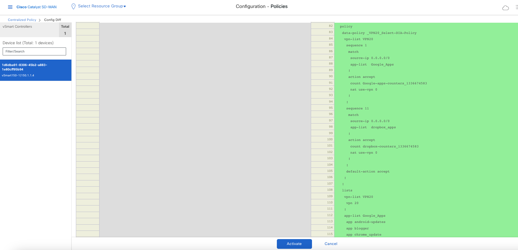The width and height of the screenshot is (518, 250).
Task: Click the default-action accept line
Action: tap(367, 171)
